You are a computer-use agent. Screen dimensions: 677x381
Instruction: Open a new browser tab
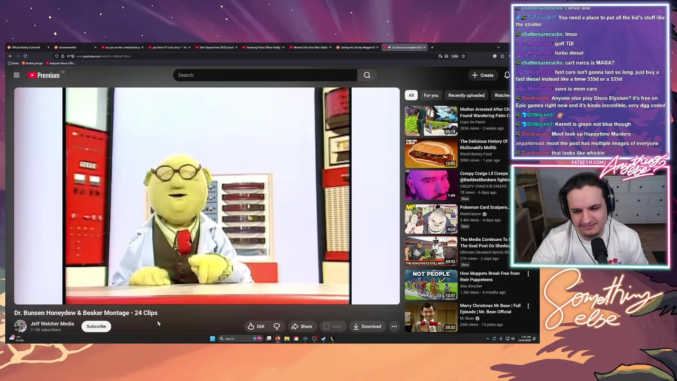(432, 47)
